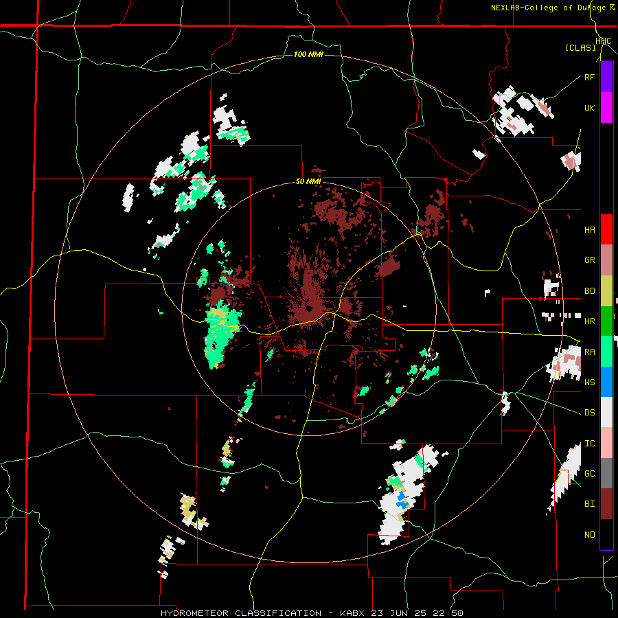Click the mint green RA legend swatch
This screenshot has width=618, height=618.
point(606,352)
